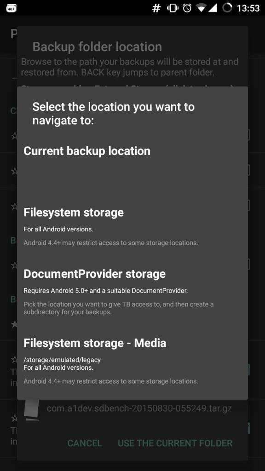265x471 pixels.
Task: Tap USE THE CURRENT FOLDER button
Action: (x=175, y=443)
